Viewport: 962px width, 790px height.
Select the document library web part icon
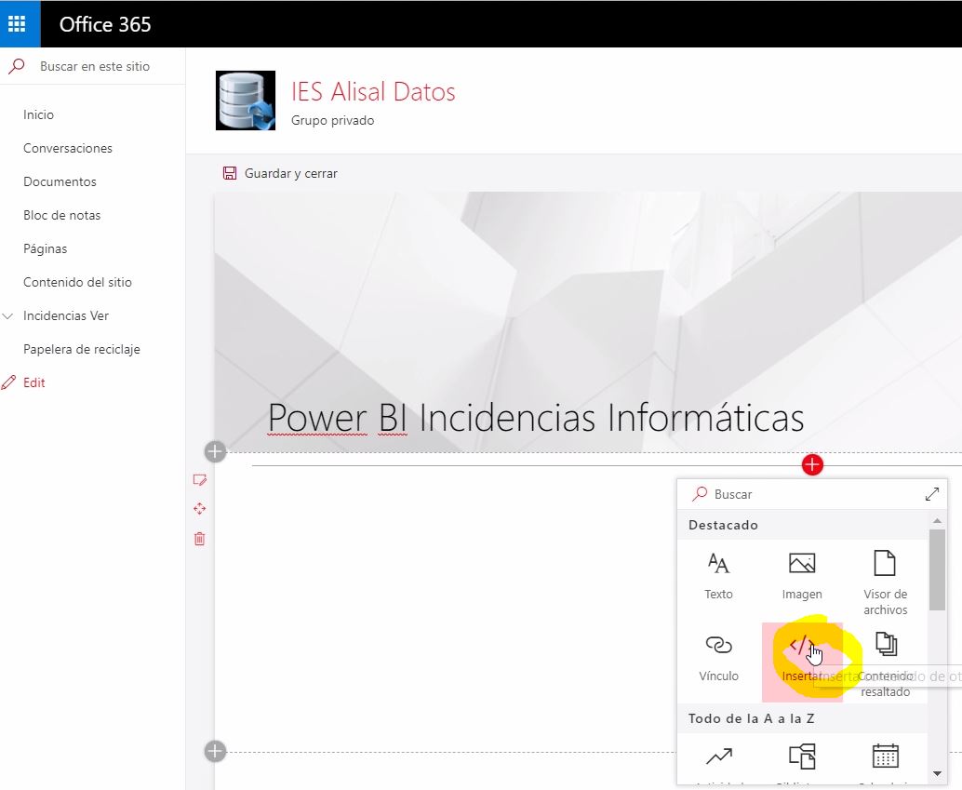802,757
